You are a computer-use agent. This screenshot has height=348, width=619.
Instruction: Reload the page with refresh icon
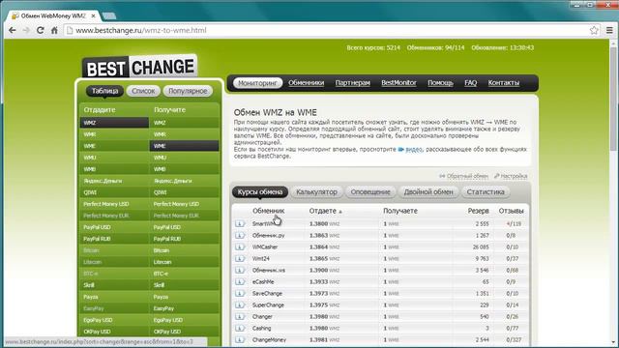tap(40, 30)
